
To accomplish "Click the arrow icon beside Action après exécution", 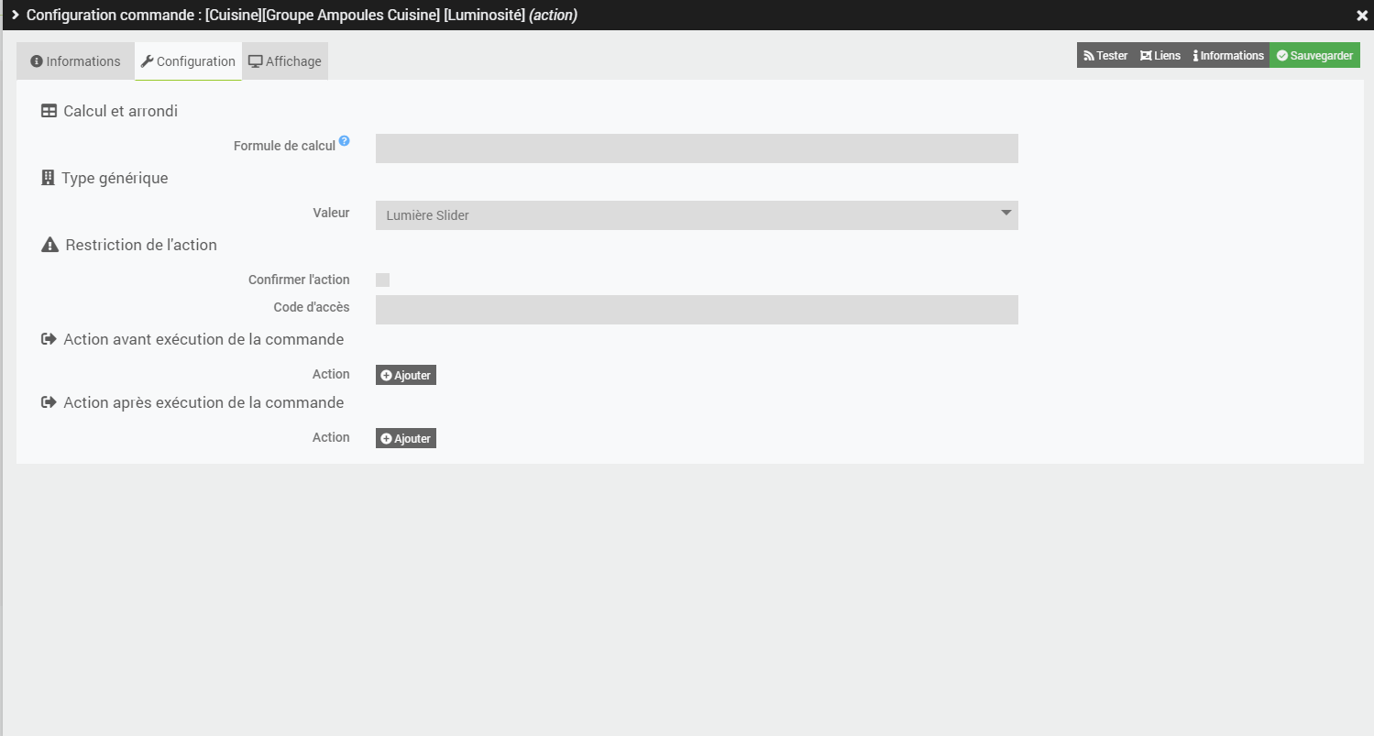I will click(x=49, y=402).
